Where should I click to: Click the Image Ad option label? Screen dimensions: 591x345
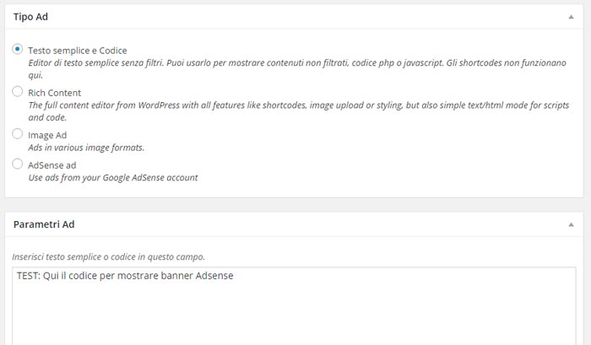coord(47,135)
